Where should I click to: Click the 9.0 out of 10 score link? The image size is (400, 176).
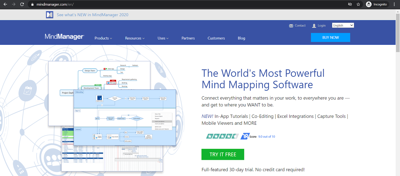[266, 137]
